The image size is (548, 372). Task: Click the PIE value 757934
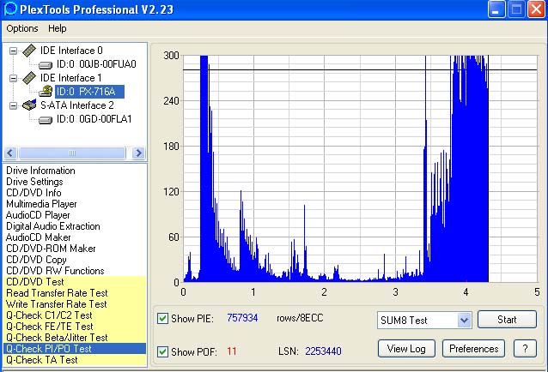(242, 318)
